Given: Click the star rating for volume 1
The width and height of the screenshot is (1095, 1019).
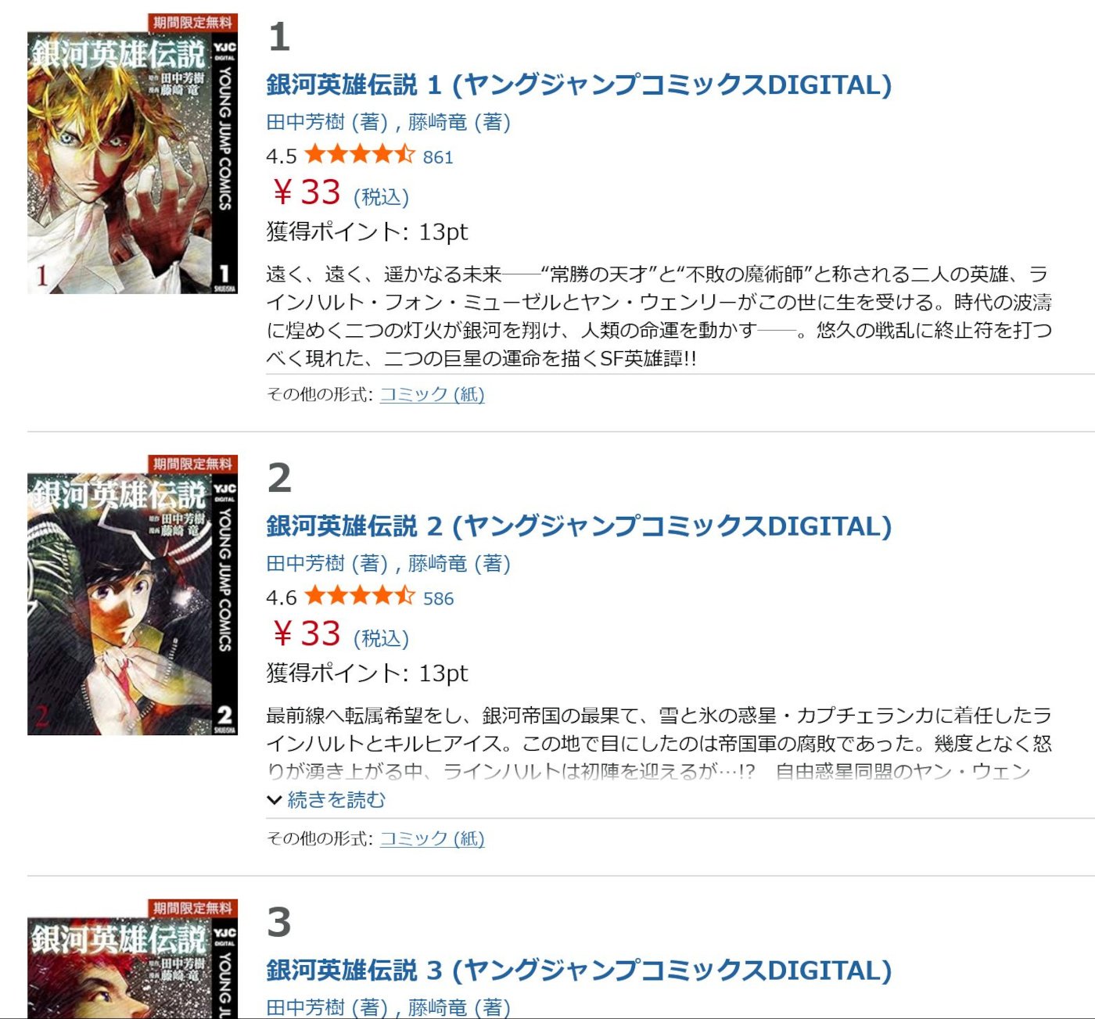Looking at the screenshot, I should [360, 155].
